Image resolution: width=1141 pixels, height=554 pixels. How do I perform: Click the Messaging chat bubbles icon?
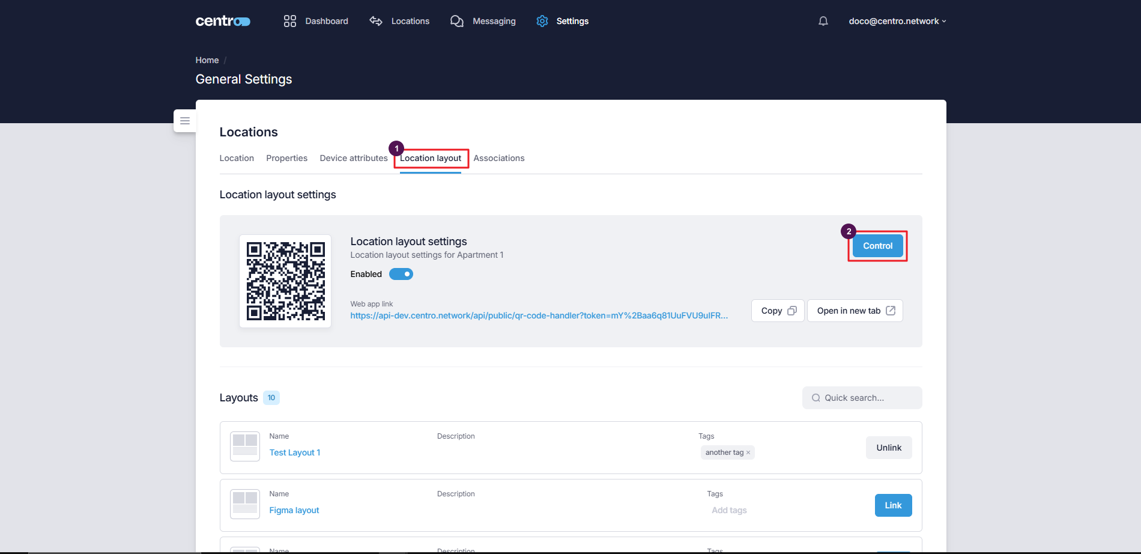457,21
